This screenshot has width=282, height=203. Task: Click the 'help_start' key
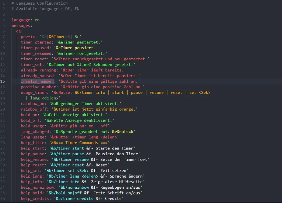33,148
